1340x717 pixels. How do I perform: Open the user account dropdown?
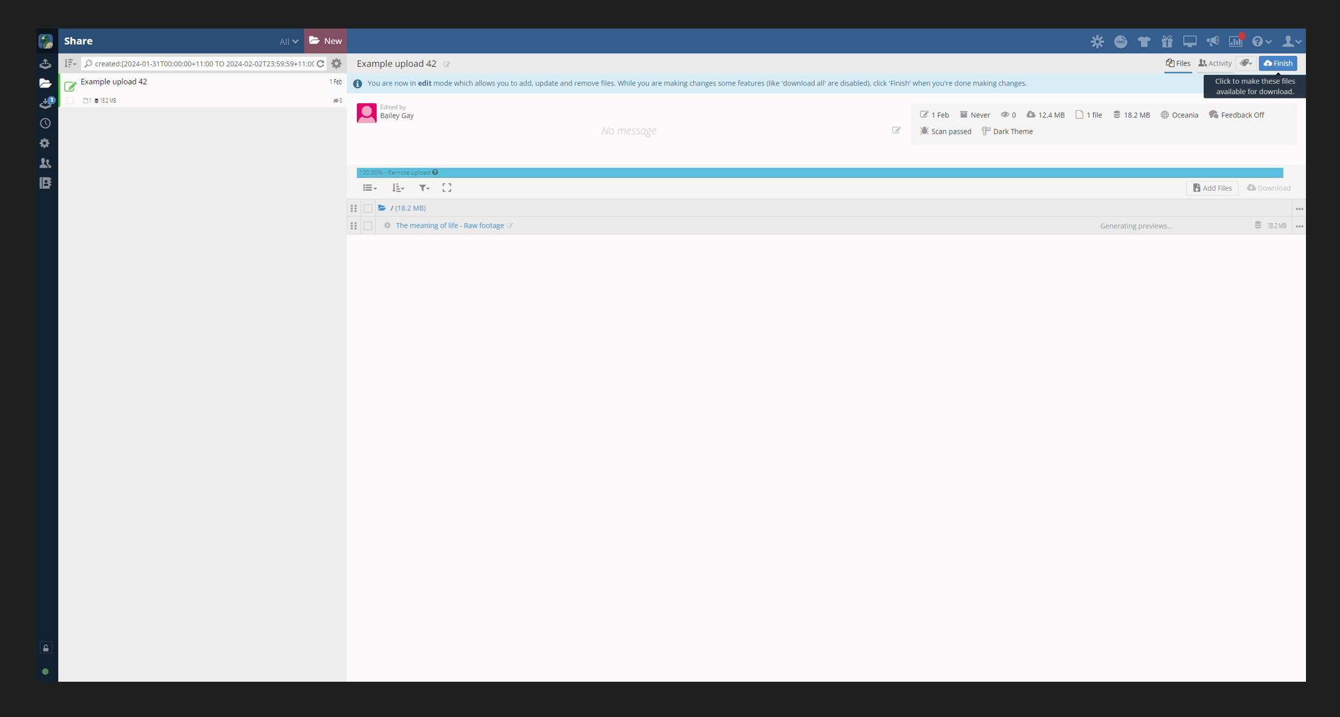[1291, 41]
